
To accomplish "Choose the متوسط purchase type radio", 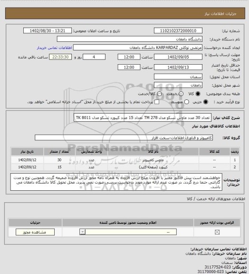I will (x=187, y=102).
